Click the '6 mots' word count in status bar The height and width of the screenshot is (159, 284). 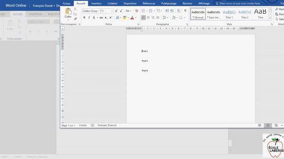pyautogui.click(x=83, y=125)
